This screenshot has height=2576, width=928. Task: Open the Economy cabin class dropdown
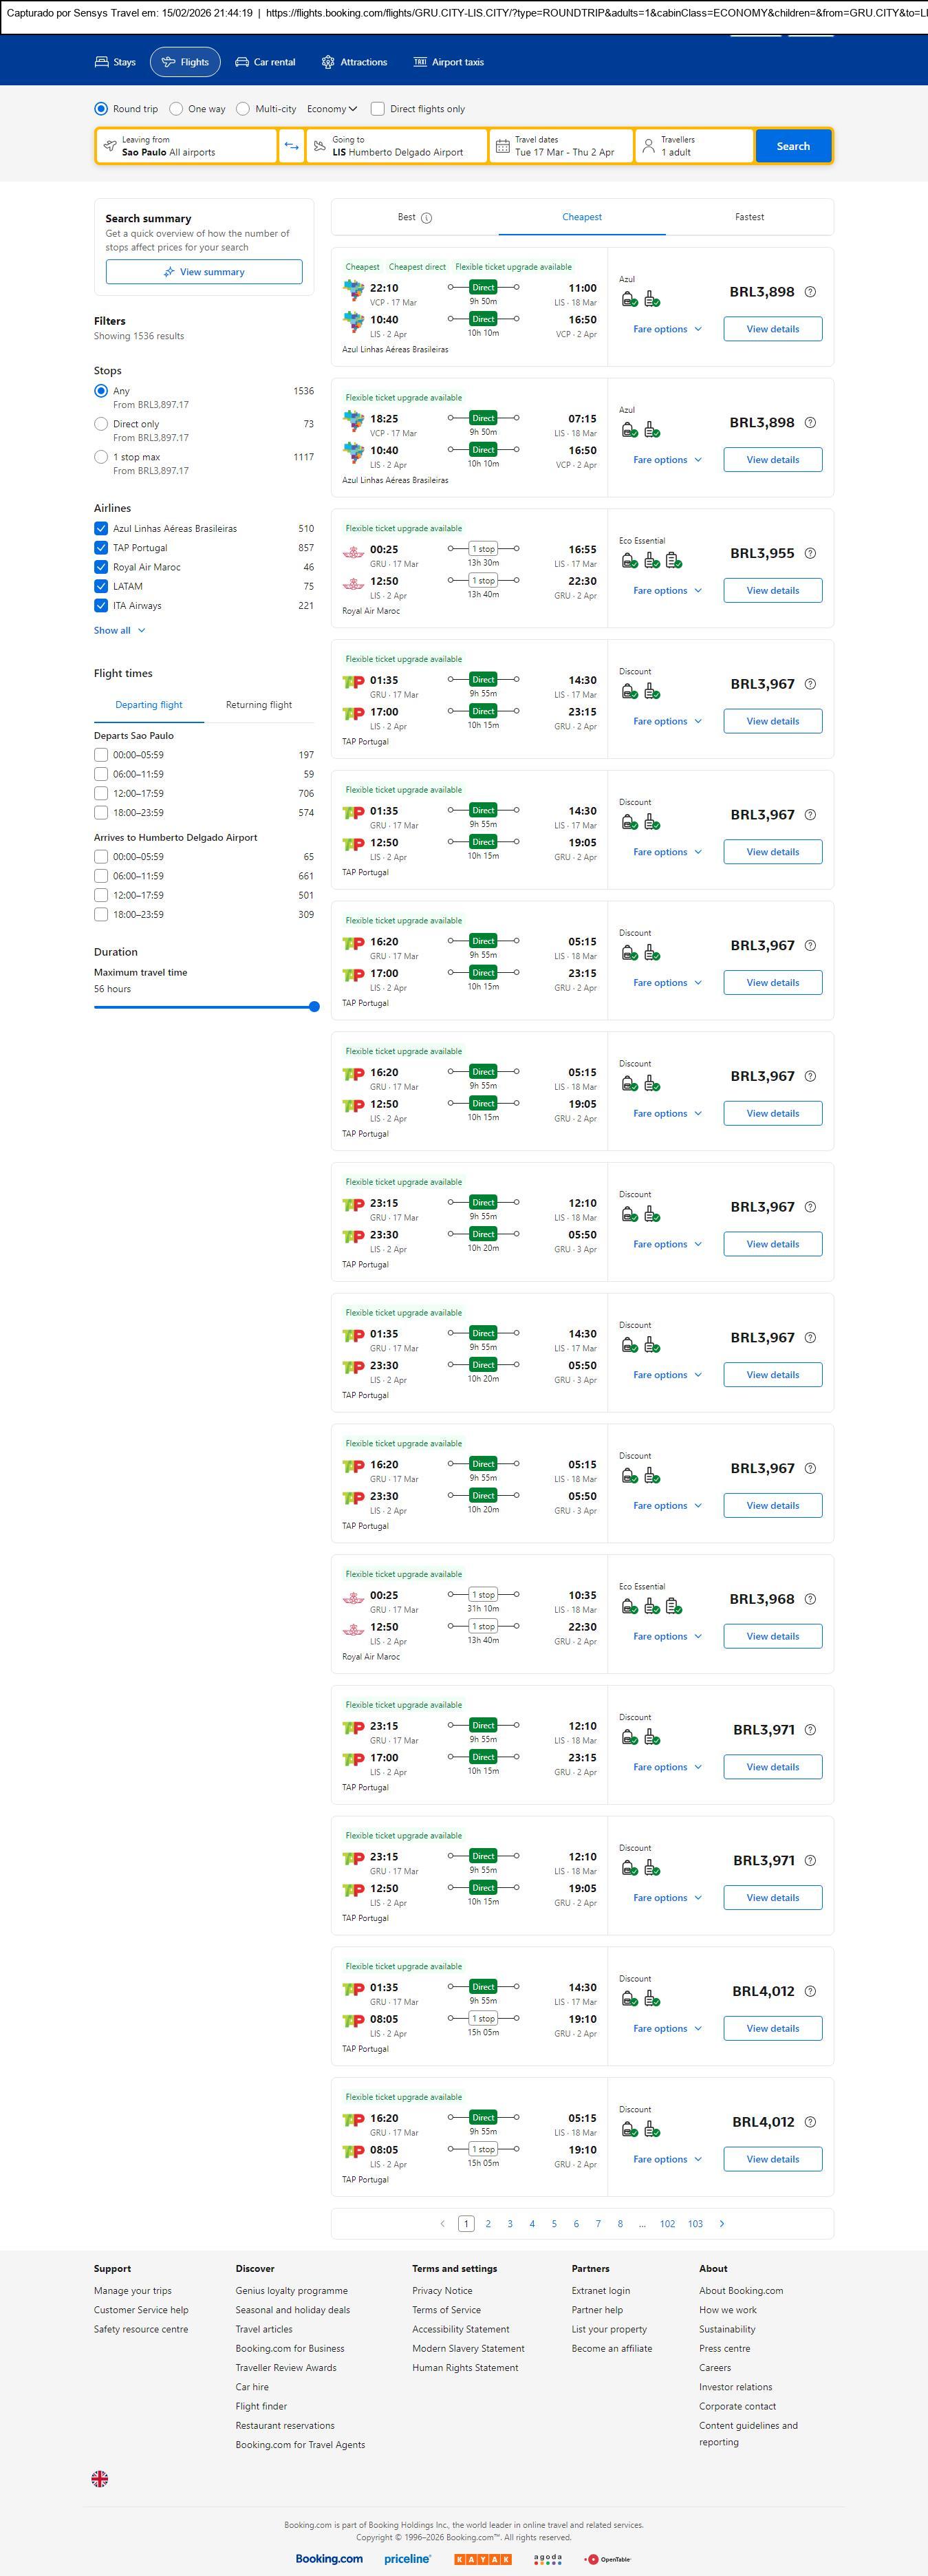tap(332, 109)
